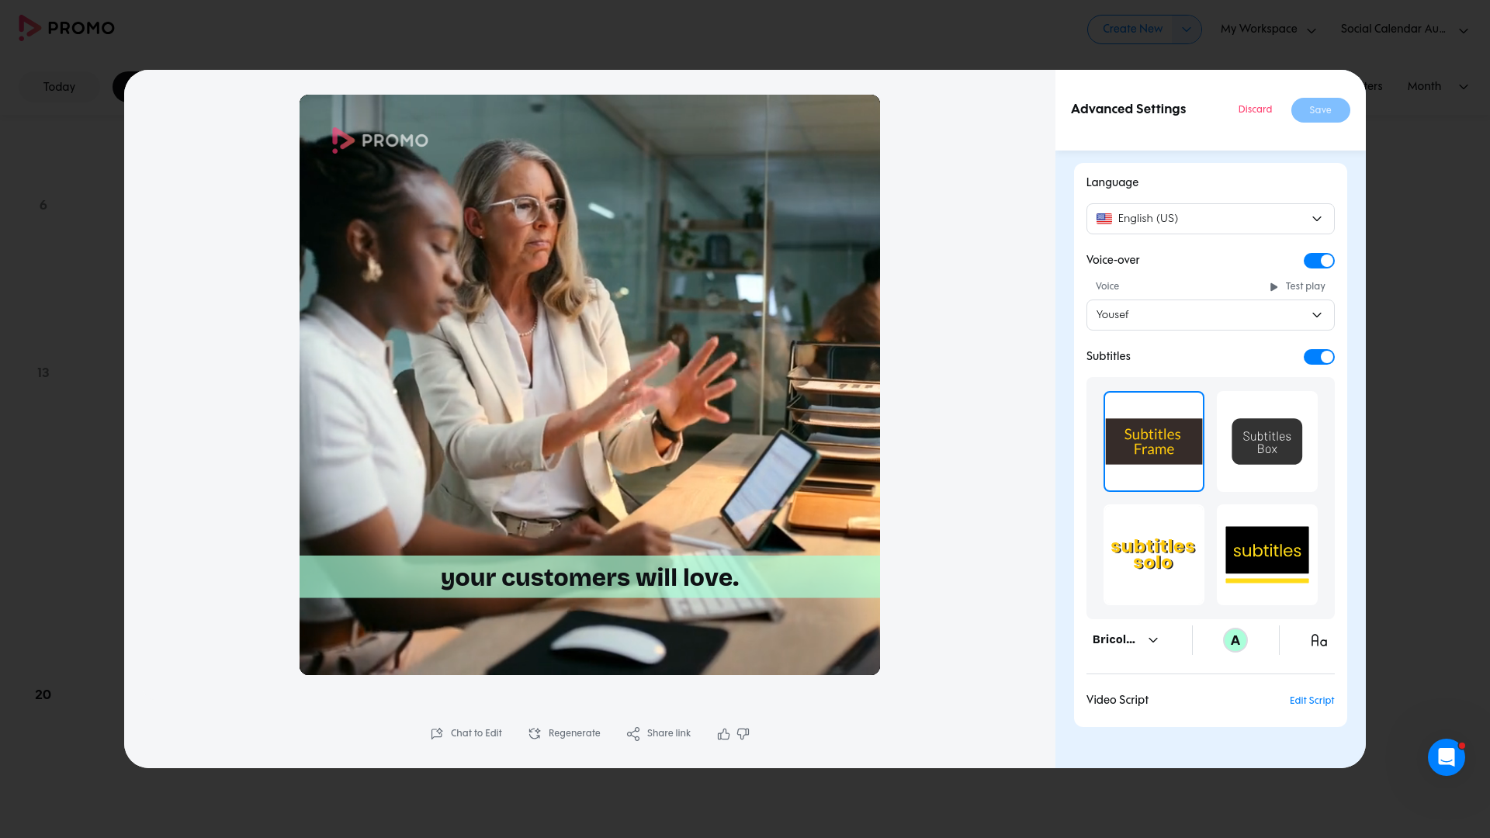This screenshot has width=1490, height=838.
Task: Disable the Subtitles toggle
Action: [1318, 357]
